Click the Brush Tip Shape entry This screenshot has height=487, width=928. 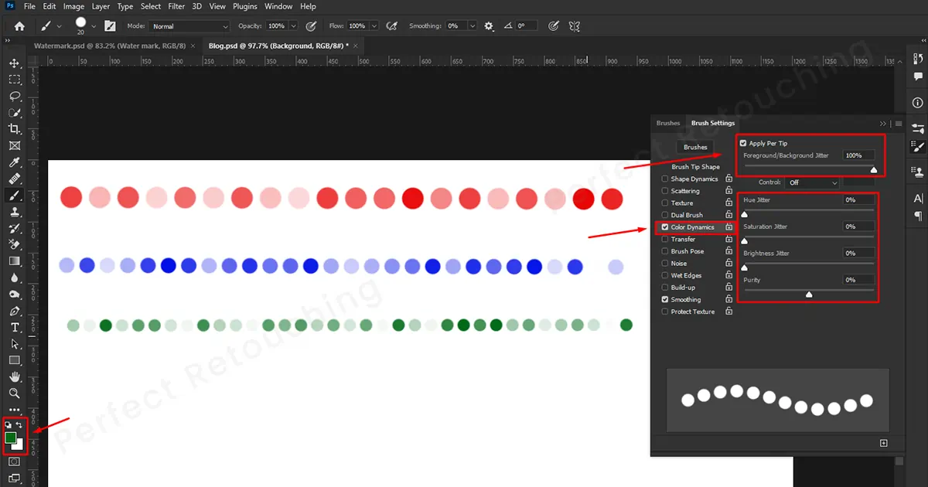[x=696, y=166]
